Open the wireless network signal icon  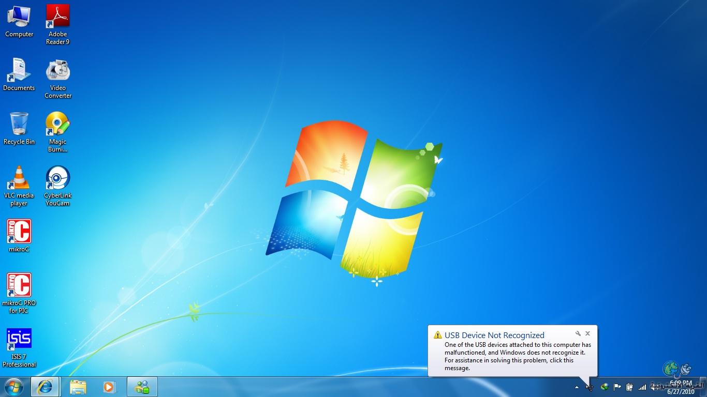[642, 387]
